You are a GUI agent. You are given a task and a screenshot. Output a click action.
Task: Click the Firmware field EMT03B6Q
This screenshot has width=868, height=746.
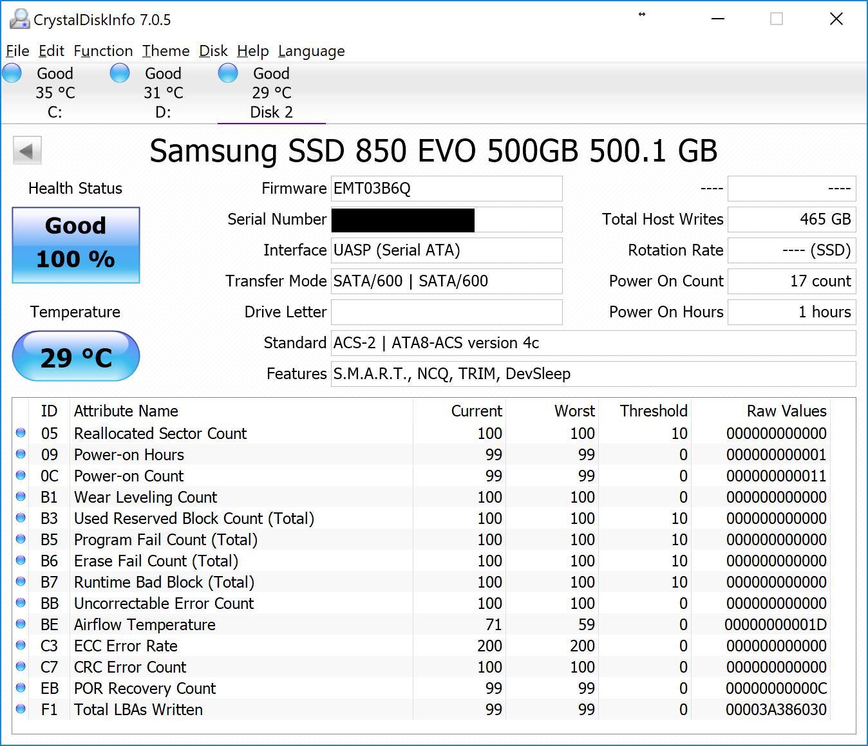[x=446, y=189]
